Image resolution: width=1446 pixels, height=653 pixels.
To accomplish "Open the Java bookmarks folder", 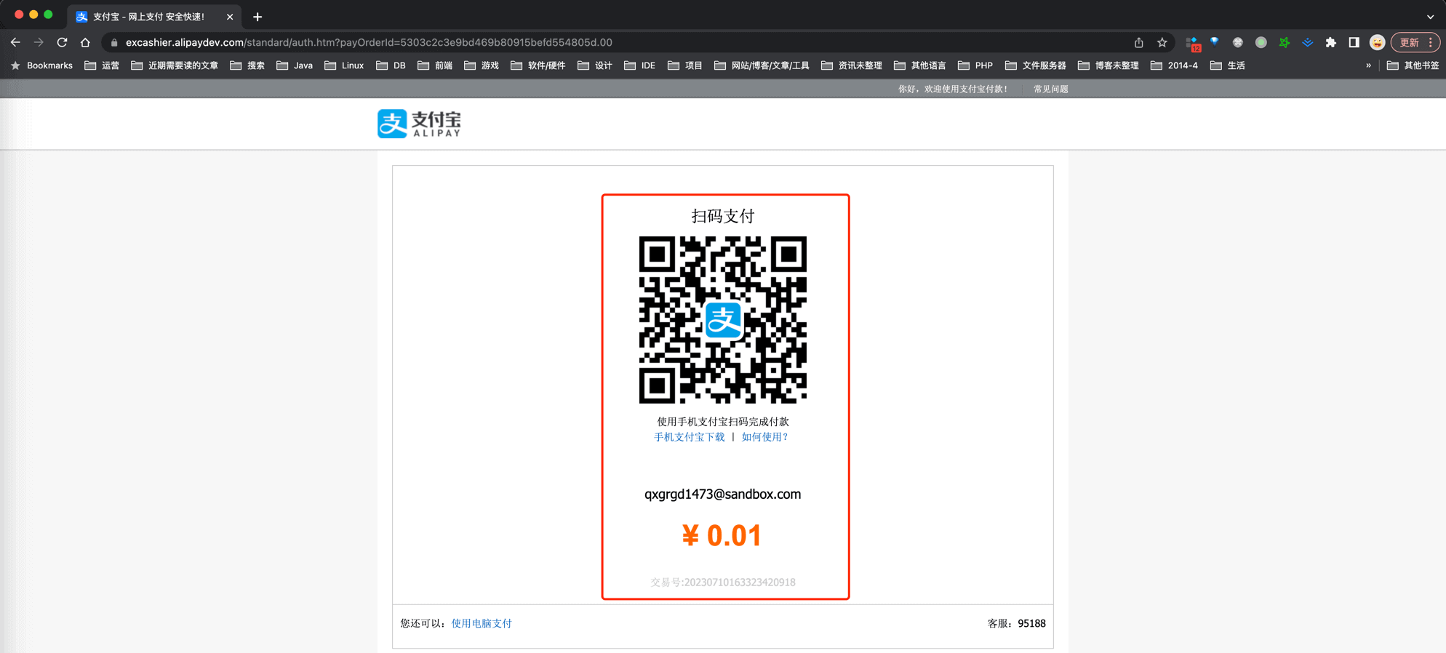I will 295,65.
